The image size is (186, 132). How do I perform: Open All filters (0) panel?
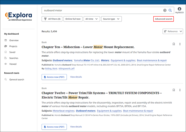(52, 19)
